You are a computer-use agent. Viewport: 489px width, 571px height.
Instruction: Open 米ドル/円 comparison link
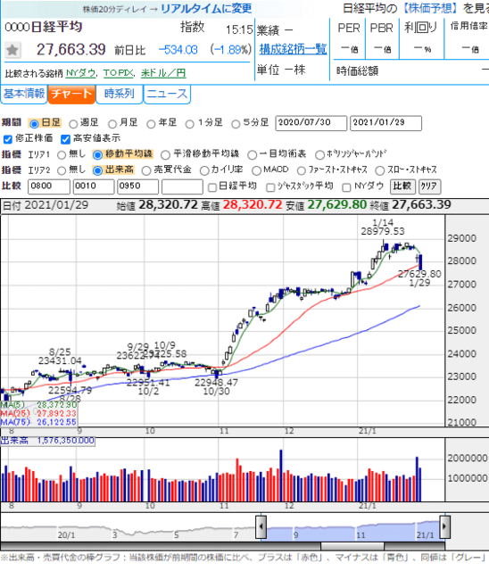(163, 73)
